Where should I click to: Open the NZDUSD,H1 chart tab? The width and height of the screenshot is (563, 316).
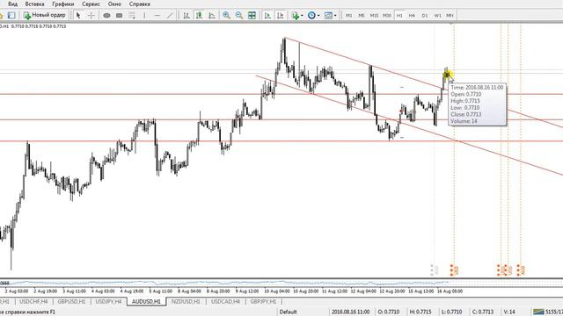click(186, 302)
